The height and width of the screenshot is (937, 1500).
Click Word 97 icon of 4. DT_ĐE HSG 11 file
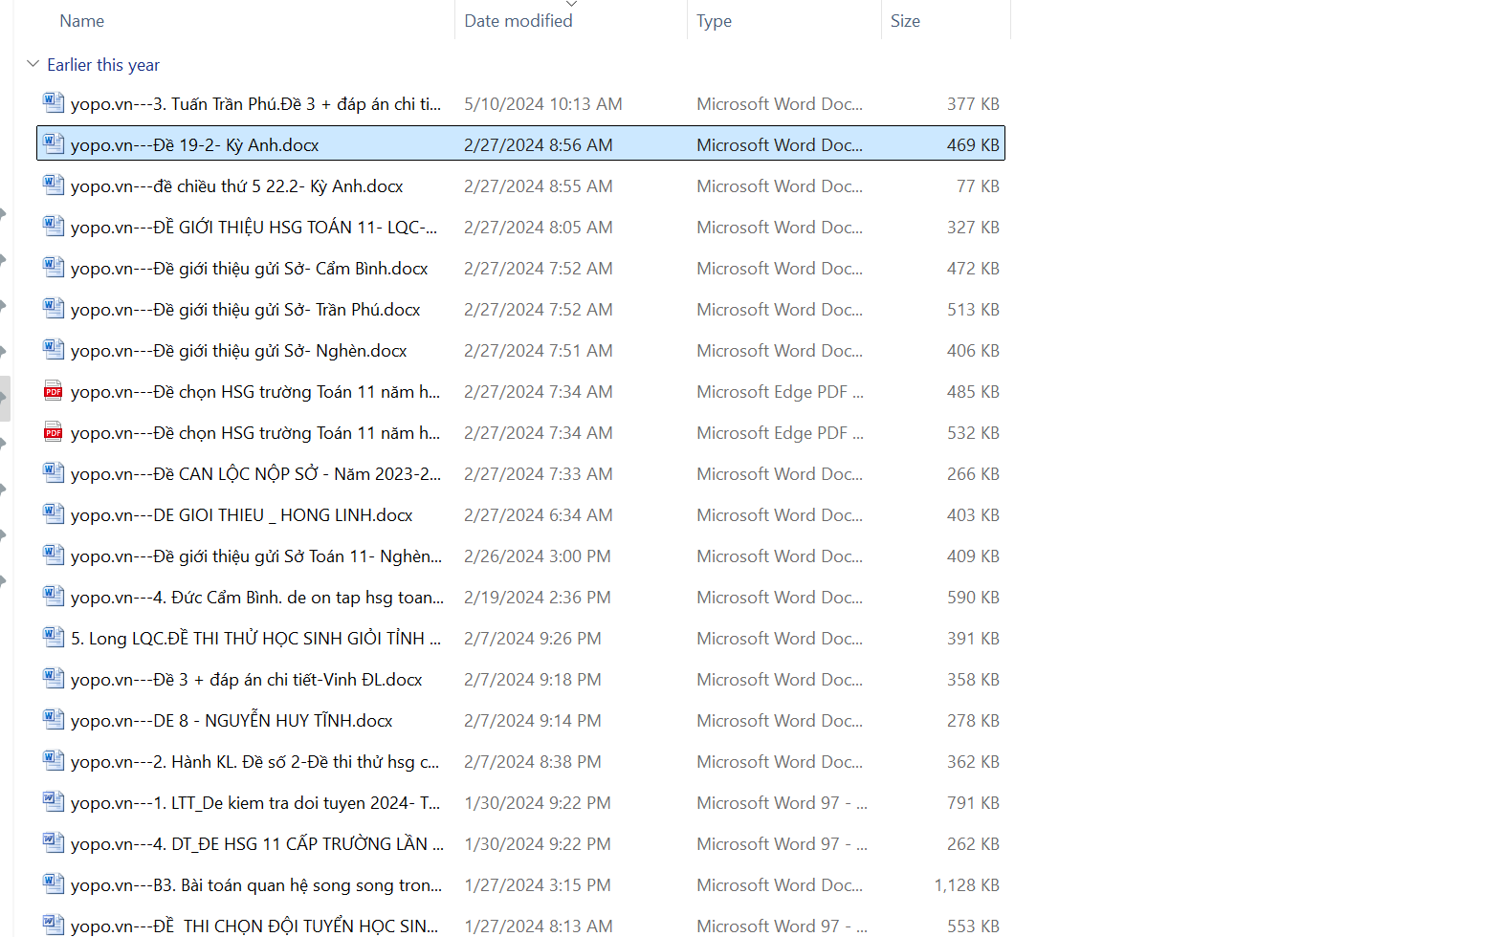click(54, 842)
